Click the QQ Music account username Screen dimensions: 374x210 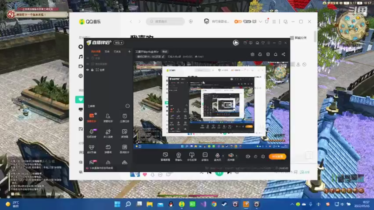220,21
